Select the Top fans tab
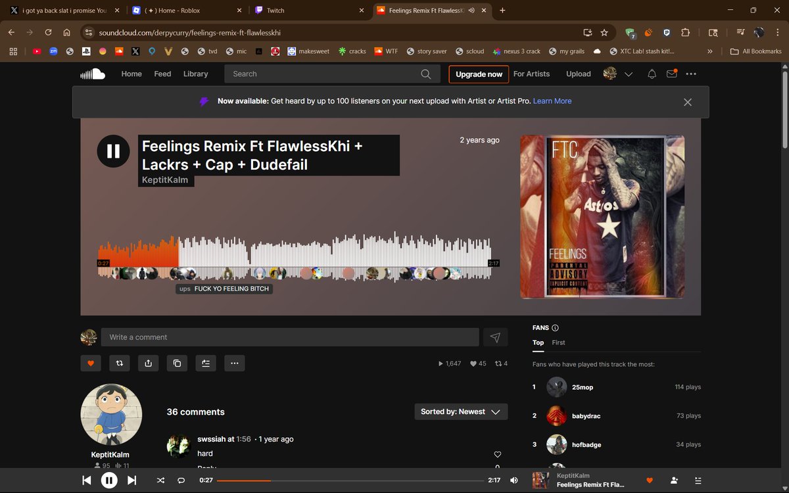Image resolution: width=789 pixels, height=493 pixels. tap(538, 343)
